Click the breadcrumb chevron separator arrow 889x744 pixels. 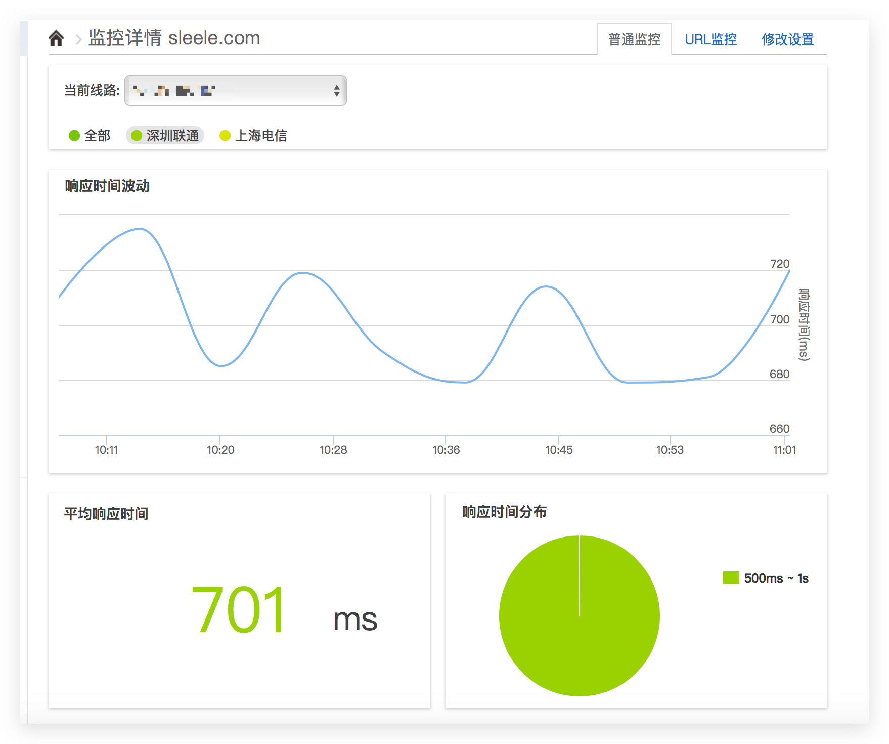78,39
